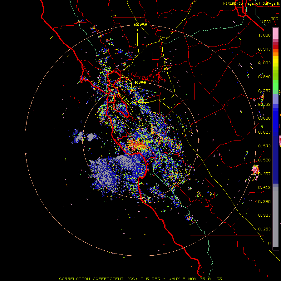The height and width of the screenshot is (281, 281).
Task: Click the 0.573 legend value
Action: [x=264, y=146]
